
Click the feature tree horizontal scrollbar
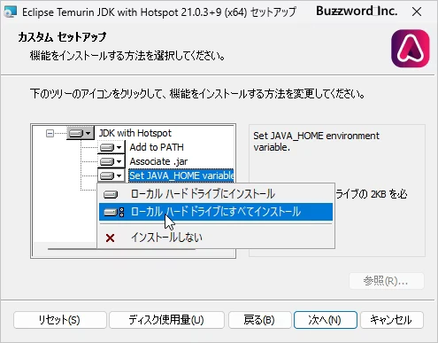(x=121, y=249)
